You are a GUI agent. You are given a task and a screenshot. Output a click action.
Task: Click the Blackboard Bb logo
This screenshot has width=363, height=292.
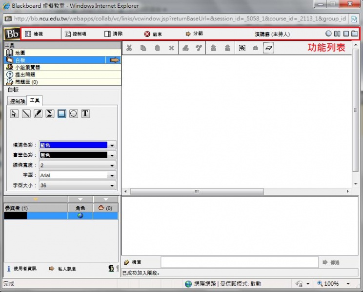point(12,34)
